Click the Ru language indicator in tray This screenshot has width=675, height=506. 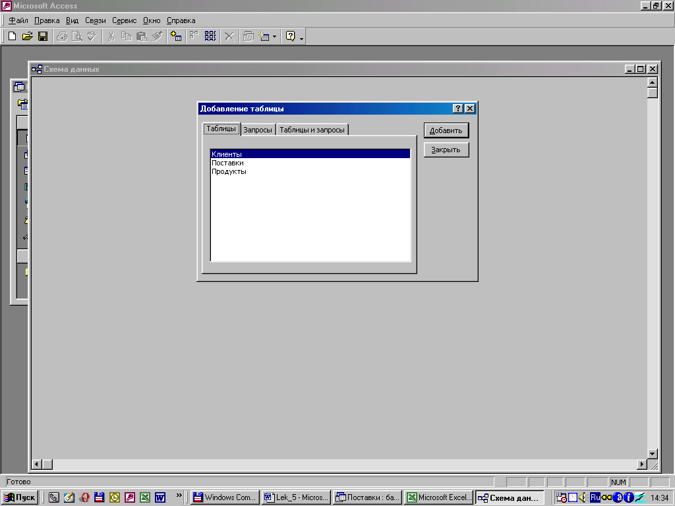coord(595,497)
